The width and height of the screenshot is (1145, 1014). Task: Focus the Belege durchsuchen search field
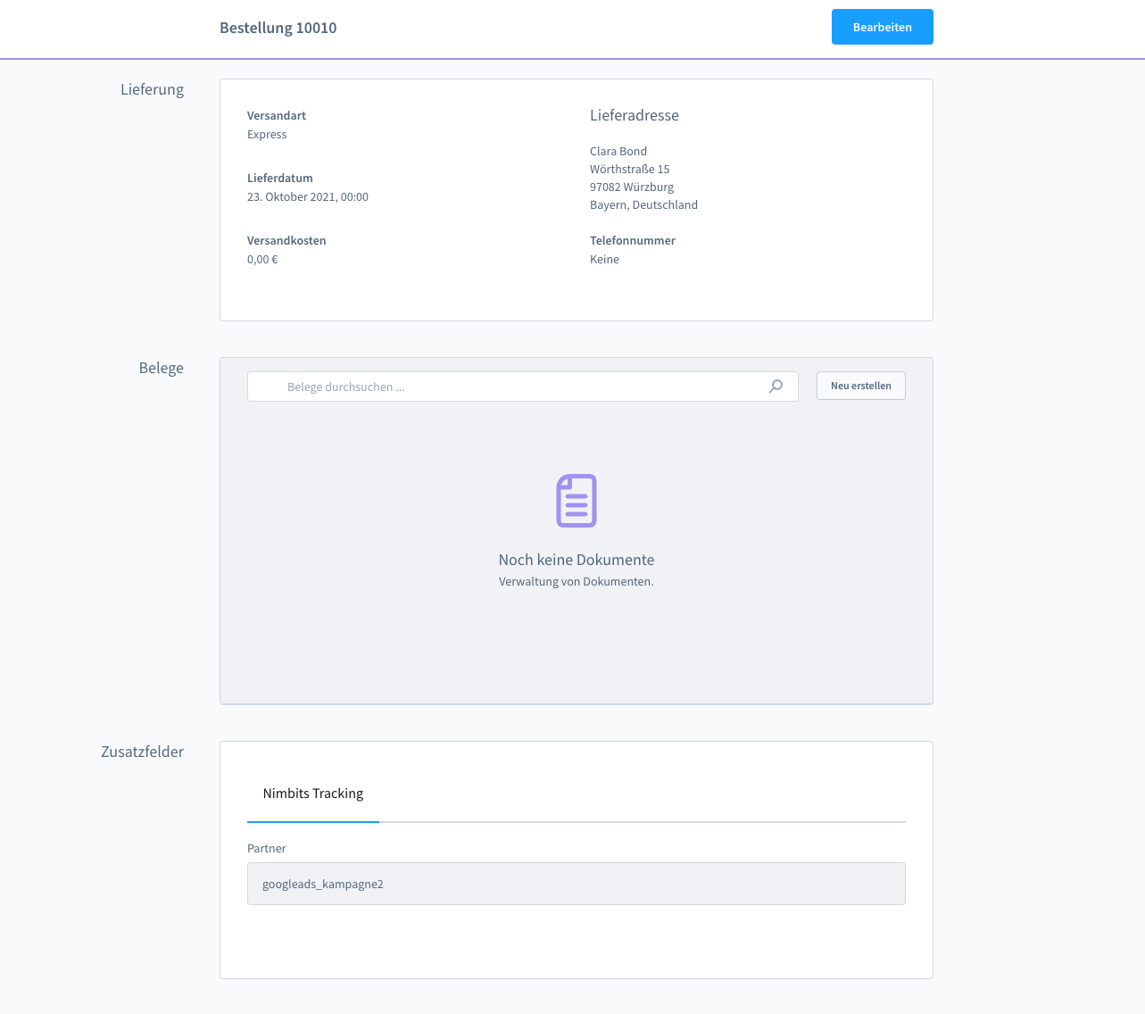coord(522,386)
